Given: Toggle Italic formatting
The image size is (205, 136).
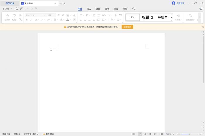Looking at the screenshot, I should point(31,20).
